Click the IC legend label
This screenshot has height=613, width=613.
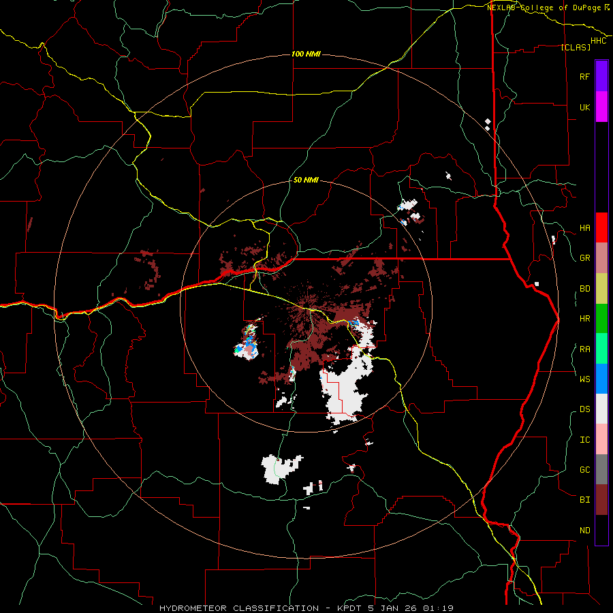584,440
